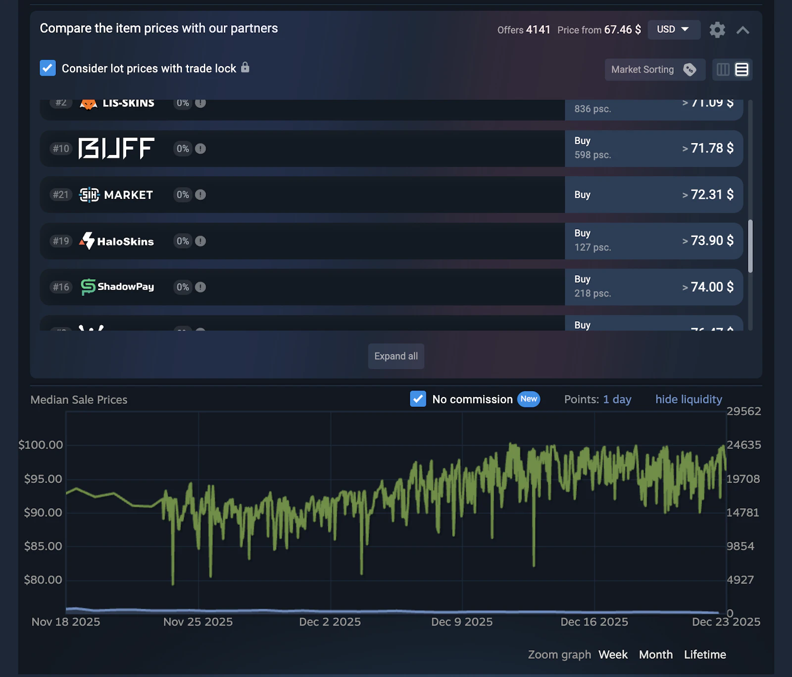Click the #21 rank badge for SIH Market

pyautogui.click(x=61, y=195)
